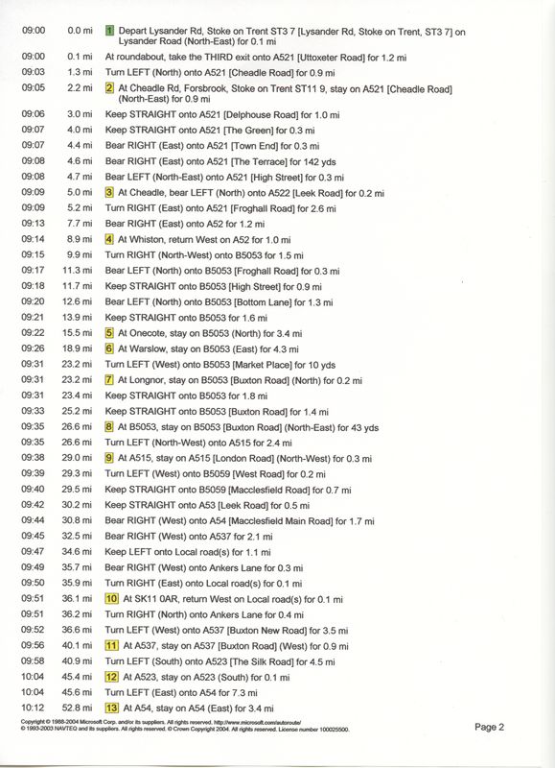The image size is (555, 768).
Task: Click the '7.7 mi' distance value
Action: coord(80,224)
